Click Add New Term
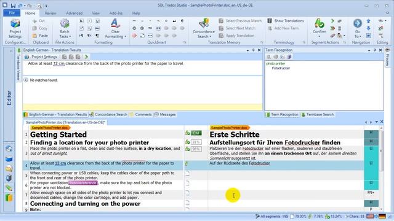Image resolution: width=394 pixels, height=221 pixels. [283, 28]
